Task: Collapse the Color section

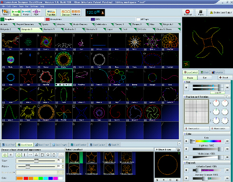Action: coord(184,134)
